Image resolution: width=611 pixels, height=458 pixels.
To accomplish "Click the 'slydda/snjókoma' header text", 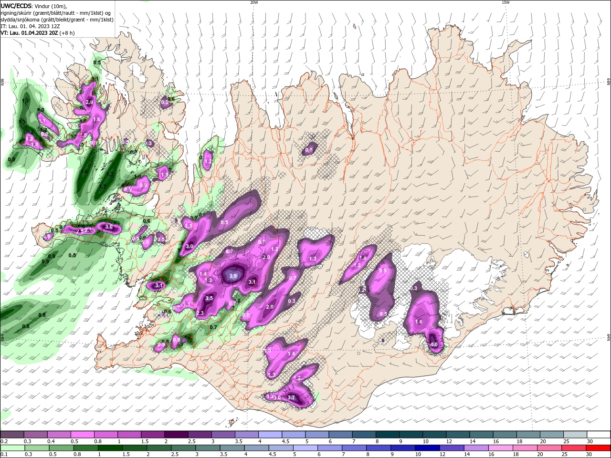I will pos(20,20).
